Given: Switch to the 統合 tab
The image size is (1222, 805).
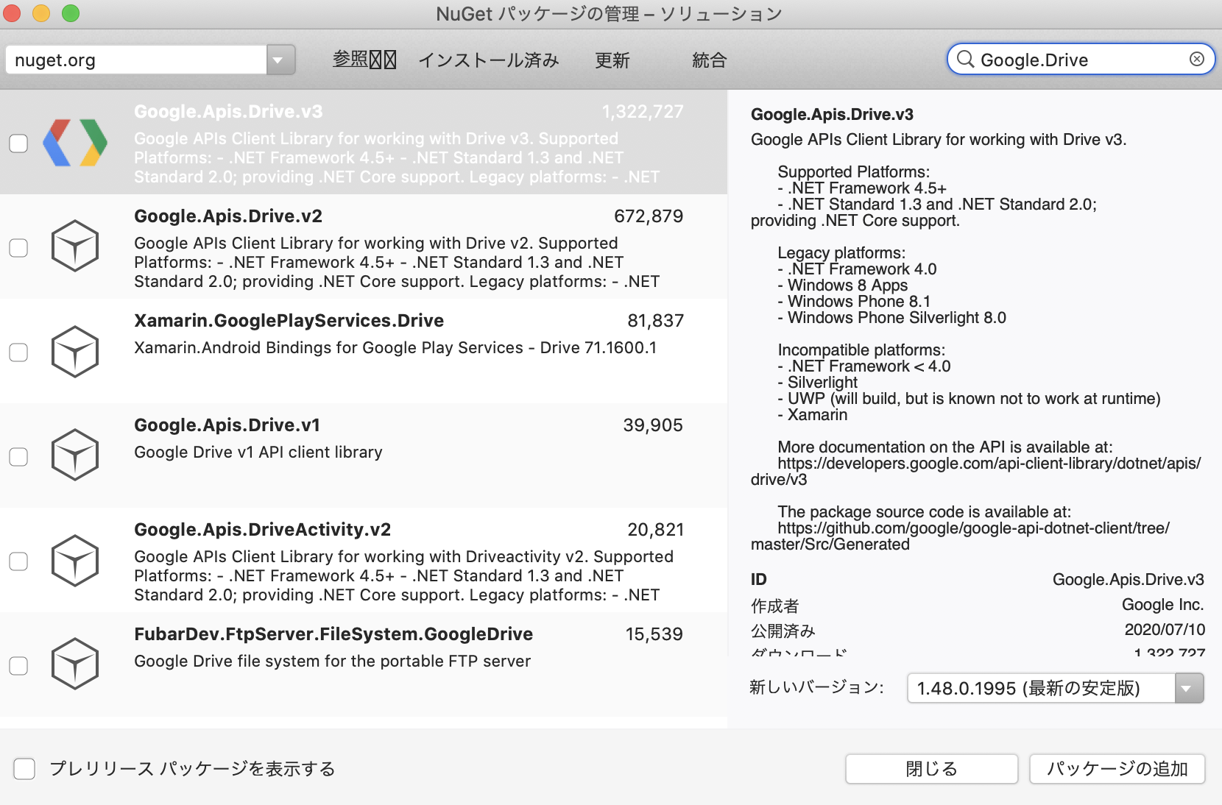Looking at the screenshot, I should coord(710,60).
